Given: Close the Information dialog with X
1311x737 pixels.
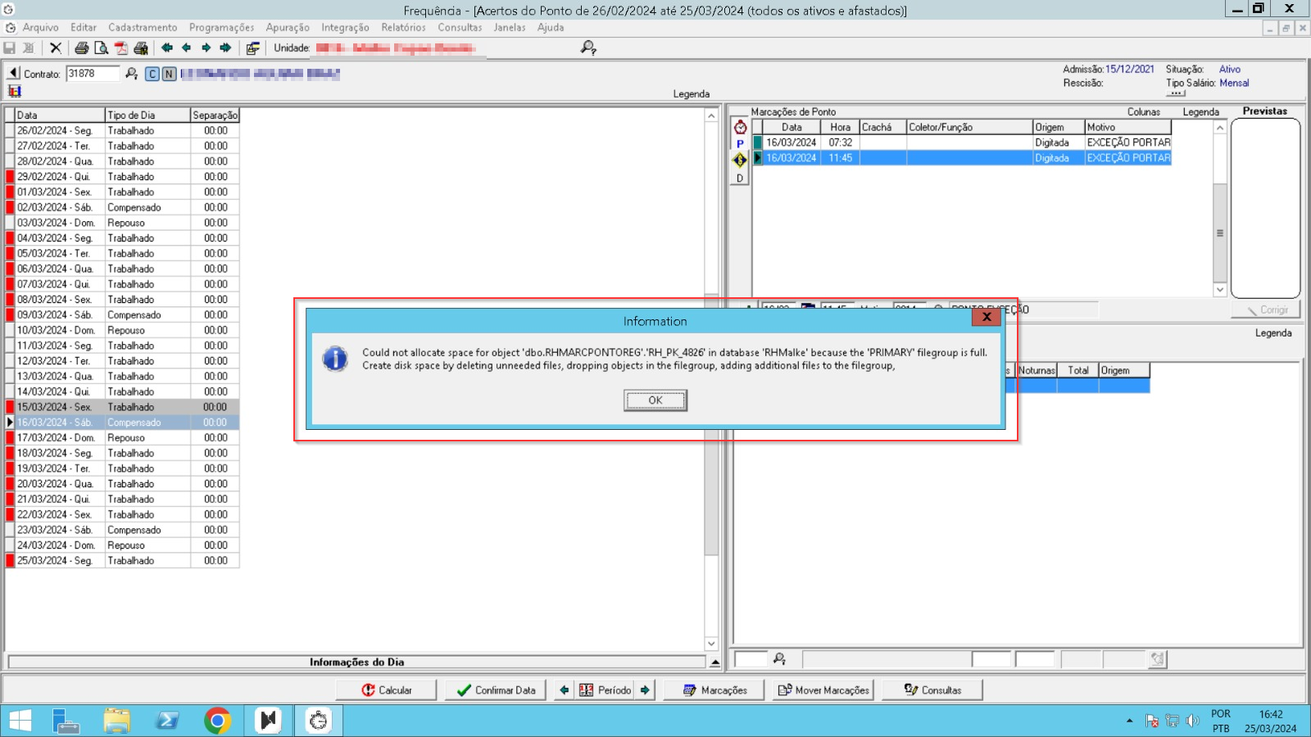Looking at the screenshot, I should (x=987, y=317).
